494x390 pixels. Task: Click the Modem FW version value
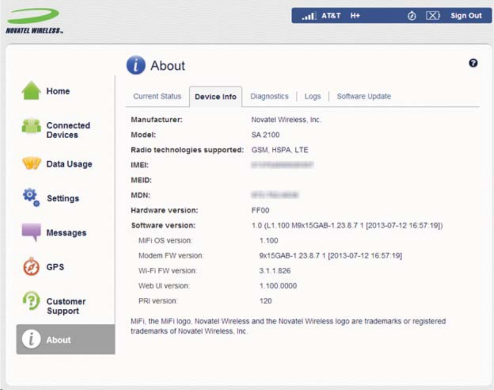tap(331, 256)
